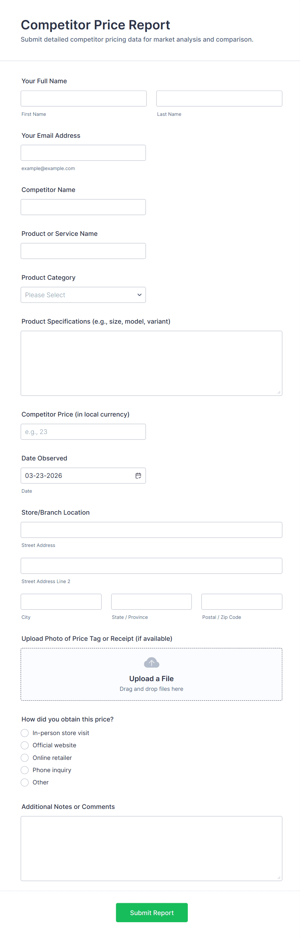Click the Product or Service Name field
The image size is (300, 938).
(x=83, y=251)
